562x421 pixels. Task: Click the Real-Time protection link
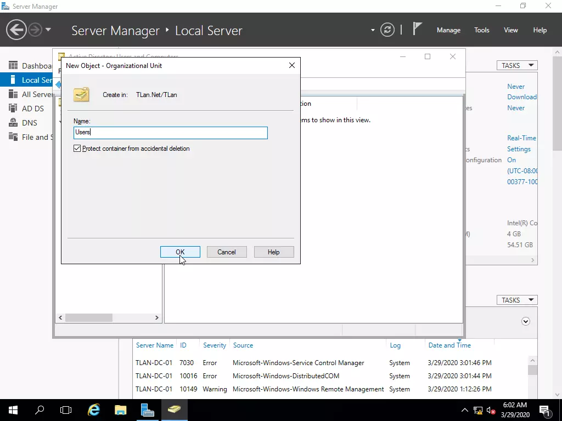coord(522,138)
